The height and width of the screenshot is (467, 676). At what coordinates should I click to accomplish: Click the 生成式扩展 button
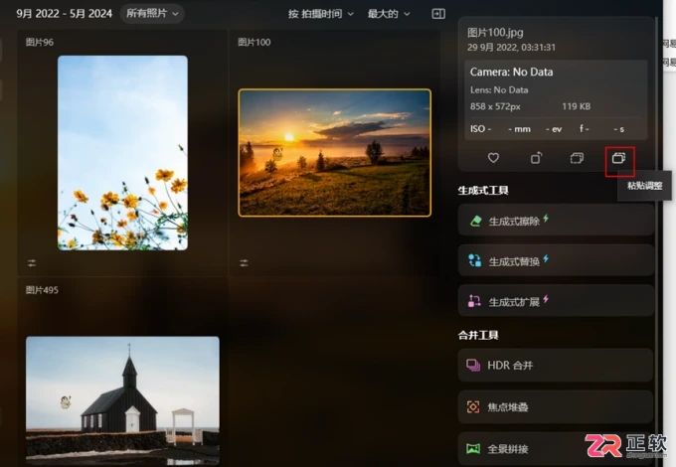556,301
